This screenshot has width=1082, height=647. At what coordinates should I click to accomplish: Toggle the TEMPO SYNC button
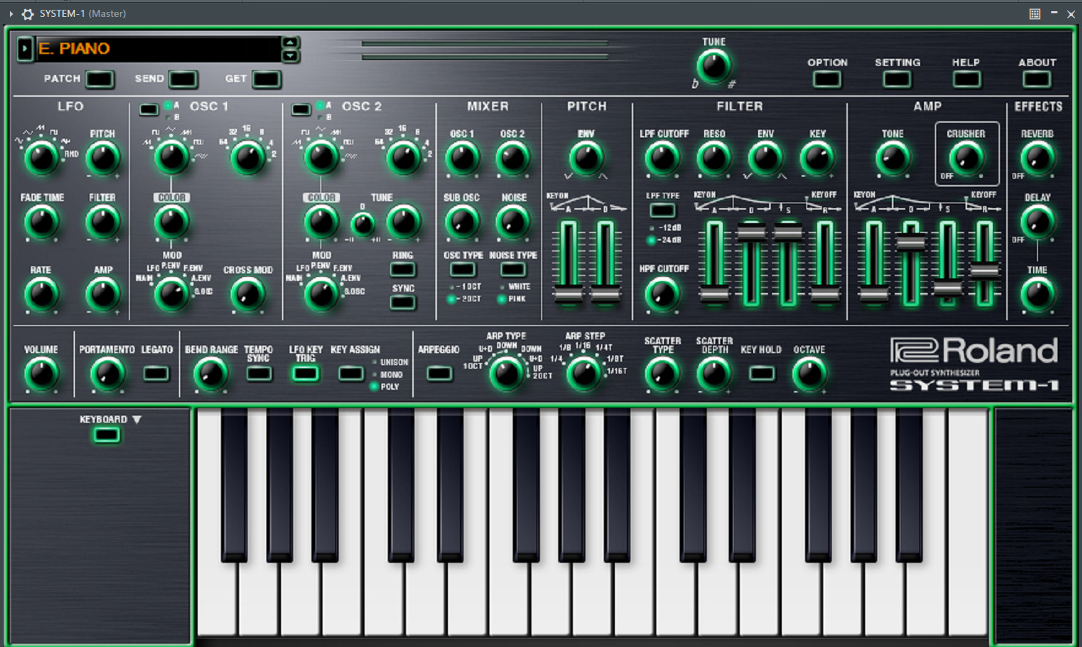(x=259, y=374)
